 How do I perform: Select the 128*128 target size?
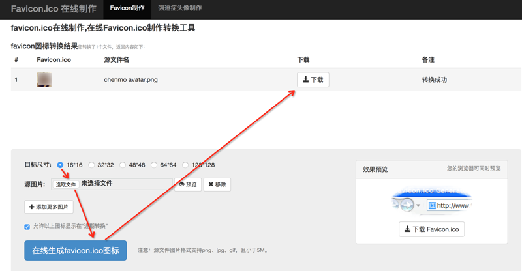pyautogui.click(x=185, y=165)
